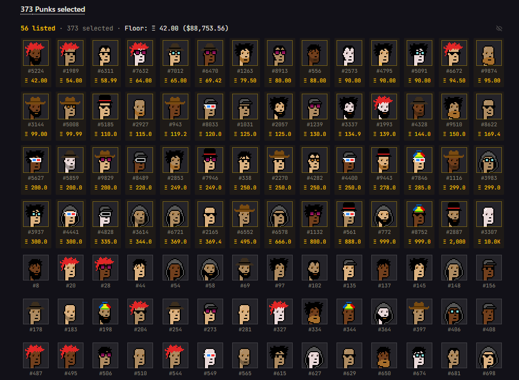This screenshot has height=380, width=519.
Task: Select punk #1132 image
Action: coord(315,214)
